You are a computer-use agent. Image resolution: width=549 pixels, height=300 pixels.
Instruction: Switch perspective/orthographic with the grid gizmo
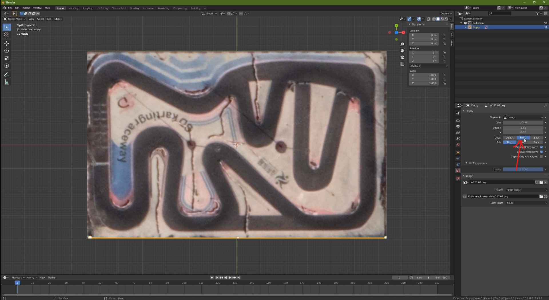402,64
